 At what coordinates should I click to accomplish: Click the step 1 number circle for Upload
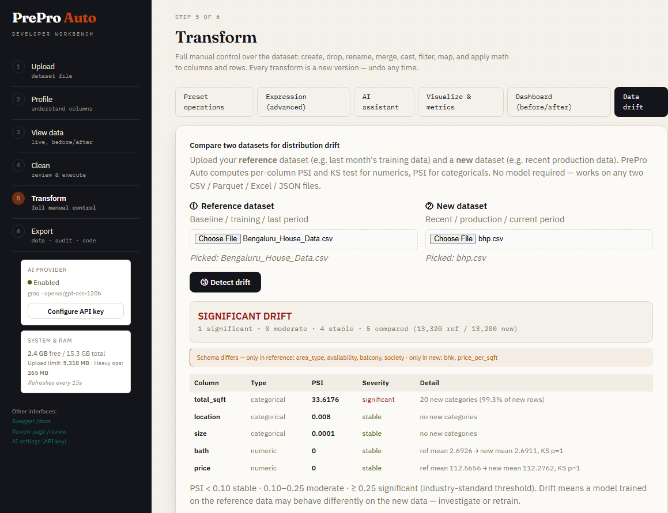click(x=18, y=67)
